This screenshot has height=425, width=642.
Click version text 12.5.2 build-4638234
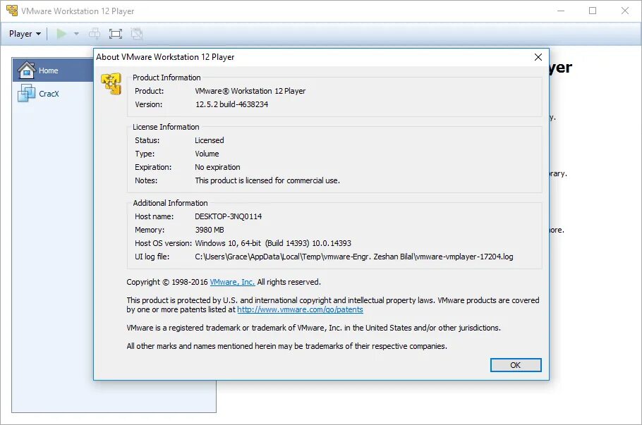pos(231,104)
